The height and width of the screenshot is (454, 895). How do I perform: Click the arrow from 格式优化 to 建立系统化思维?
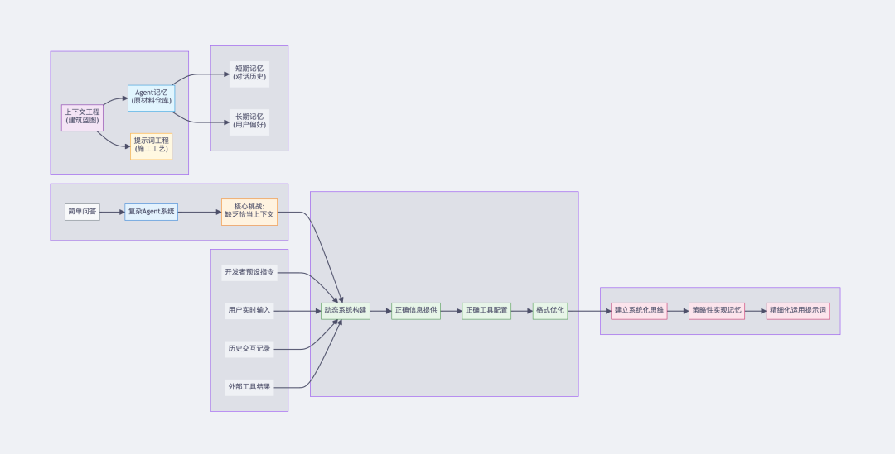pyautogui.click(x=588, y=311)
